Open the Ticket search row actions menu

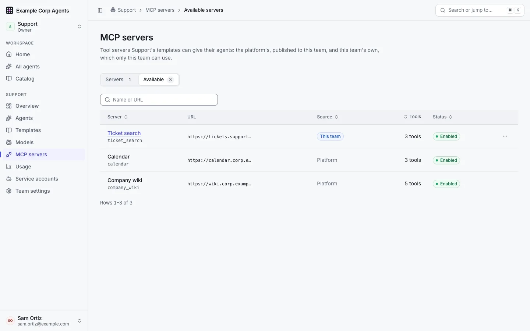505,136
